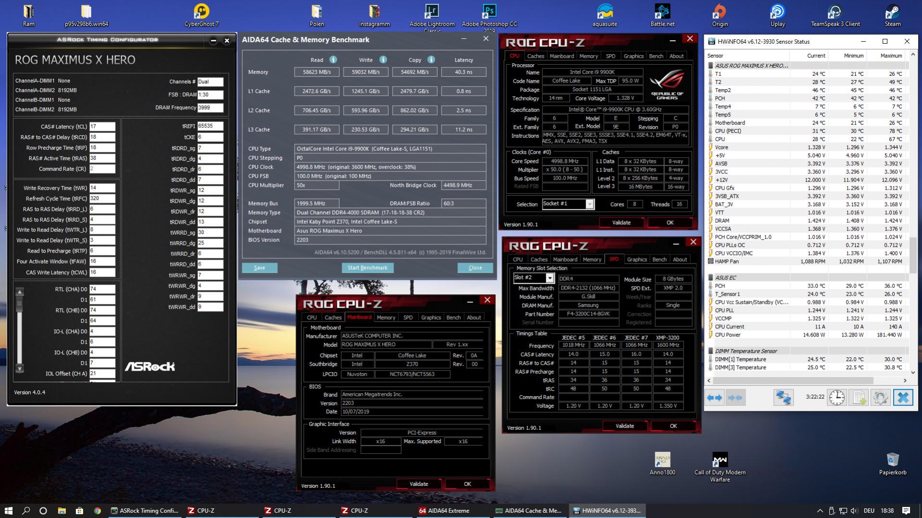Image resolution: width=922 pixels, height=518 pixels.
Task: Open Ram desktop icon
Action: pyautogui.click(x=28, y=15)
